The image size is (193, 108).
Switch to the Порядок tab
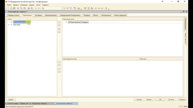87,15
